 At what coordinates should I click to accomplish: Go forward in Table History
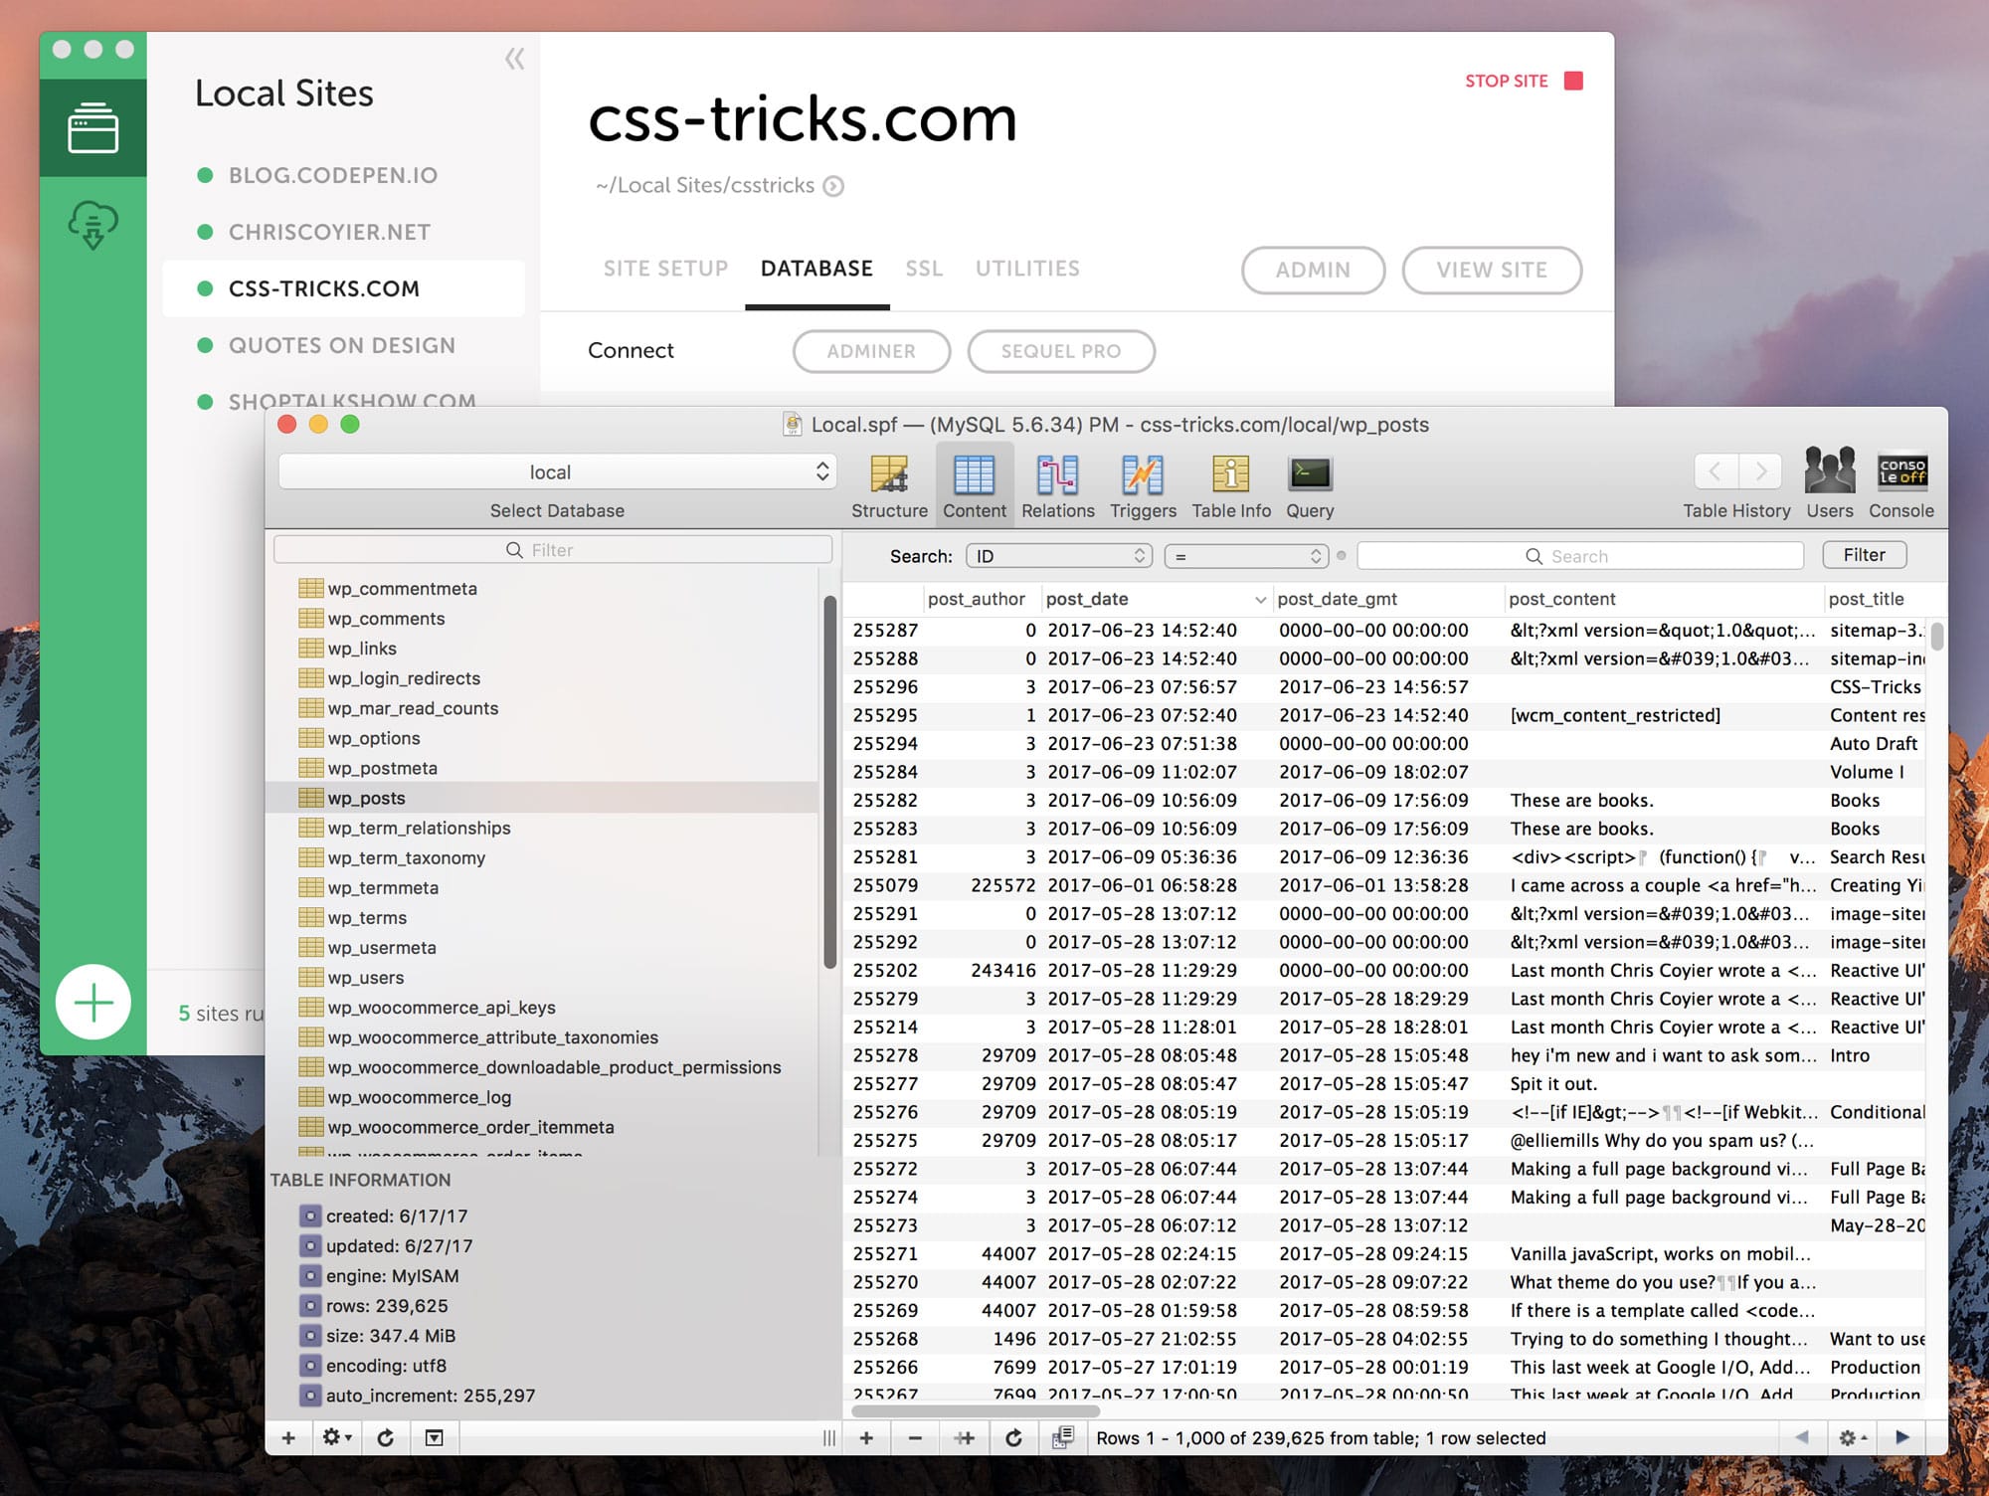click(1760, 470)
